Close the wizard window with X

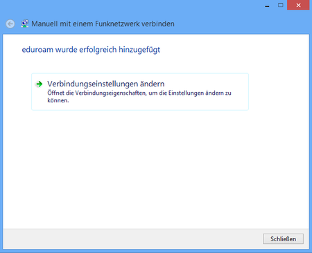click(298, 5)
